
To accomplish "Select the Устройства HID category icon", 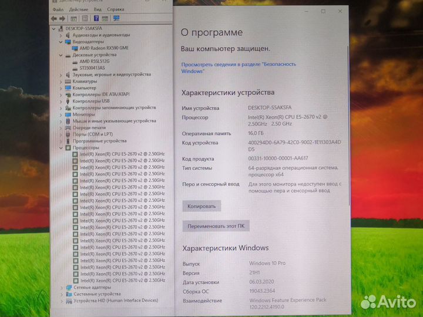I will coord(69,301).
